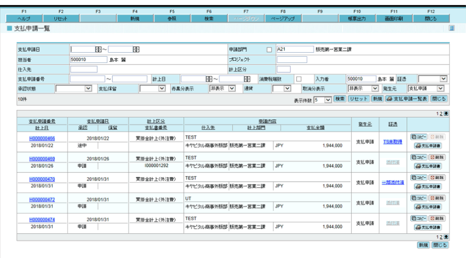Click リセット button in filter panel
The width and height of the screenshot is (466, 258).
pos(358,99)
